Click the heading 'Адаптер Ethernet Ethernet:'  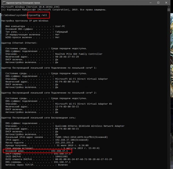pos(19,43)
